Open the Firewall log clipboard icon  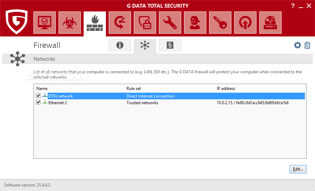(x=307, y=45)
